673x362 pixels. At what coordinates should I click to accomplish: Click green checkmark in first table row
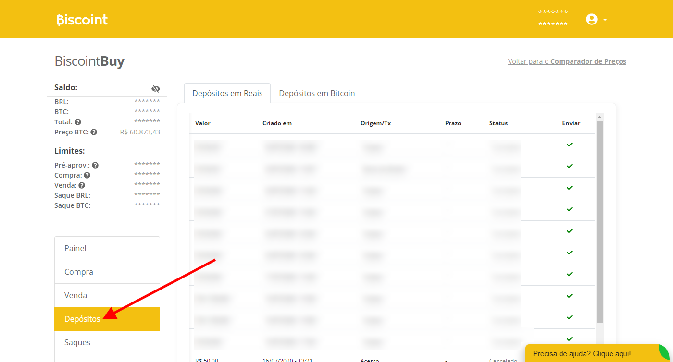pos(570,145)
